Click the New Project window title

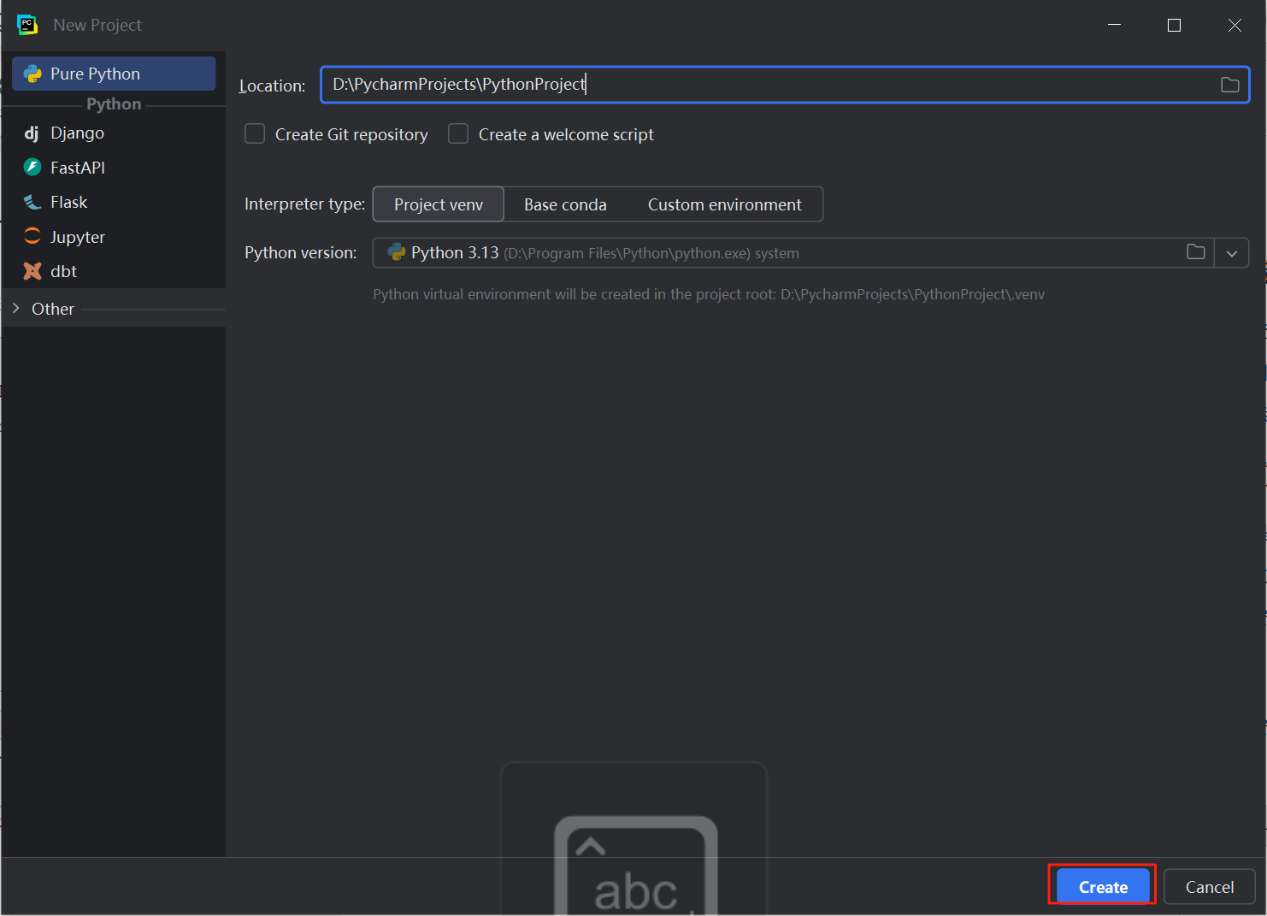click(97, 25)
